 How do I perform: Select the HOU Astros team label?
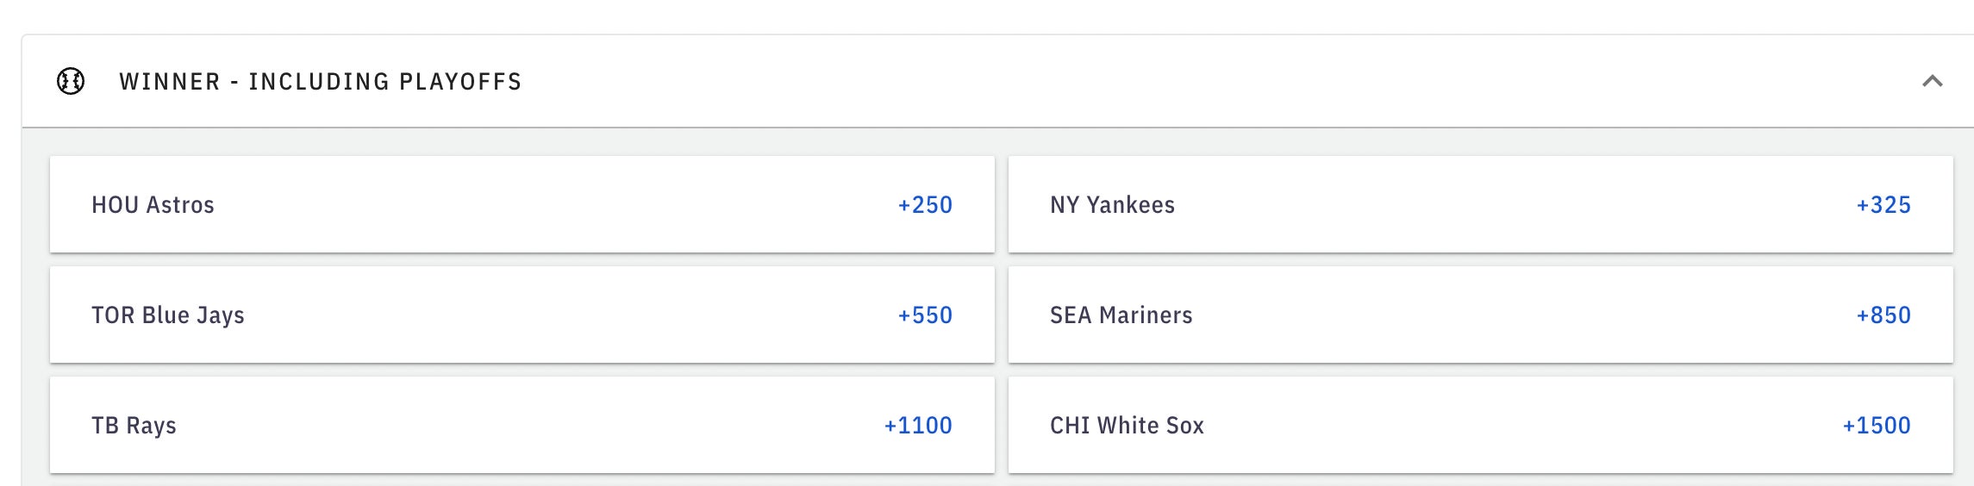click(153, 205)
